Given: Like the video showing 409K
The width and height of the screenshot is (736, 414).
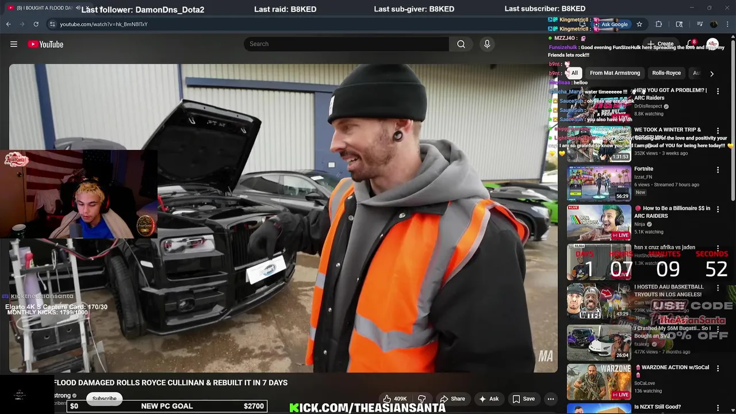Looking at the screenshot, I should click(394, 399).
